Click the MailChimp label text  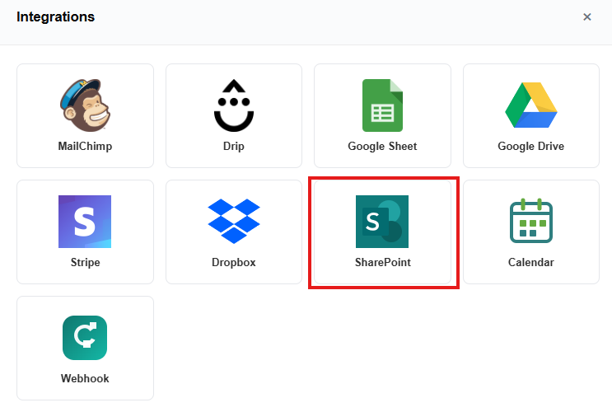click(85, 146)
